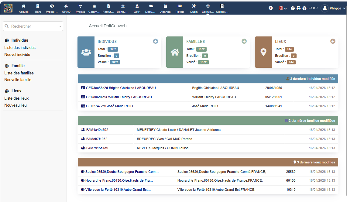The height and width of the screenshot is (202, 347).
Task: Click the plus icon on Familles card
Action: (244, 41)
